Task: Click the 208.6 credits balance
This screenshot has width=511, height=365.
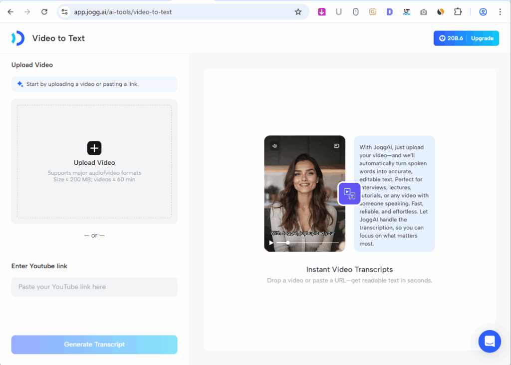Action: pos(451,38)
